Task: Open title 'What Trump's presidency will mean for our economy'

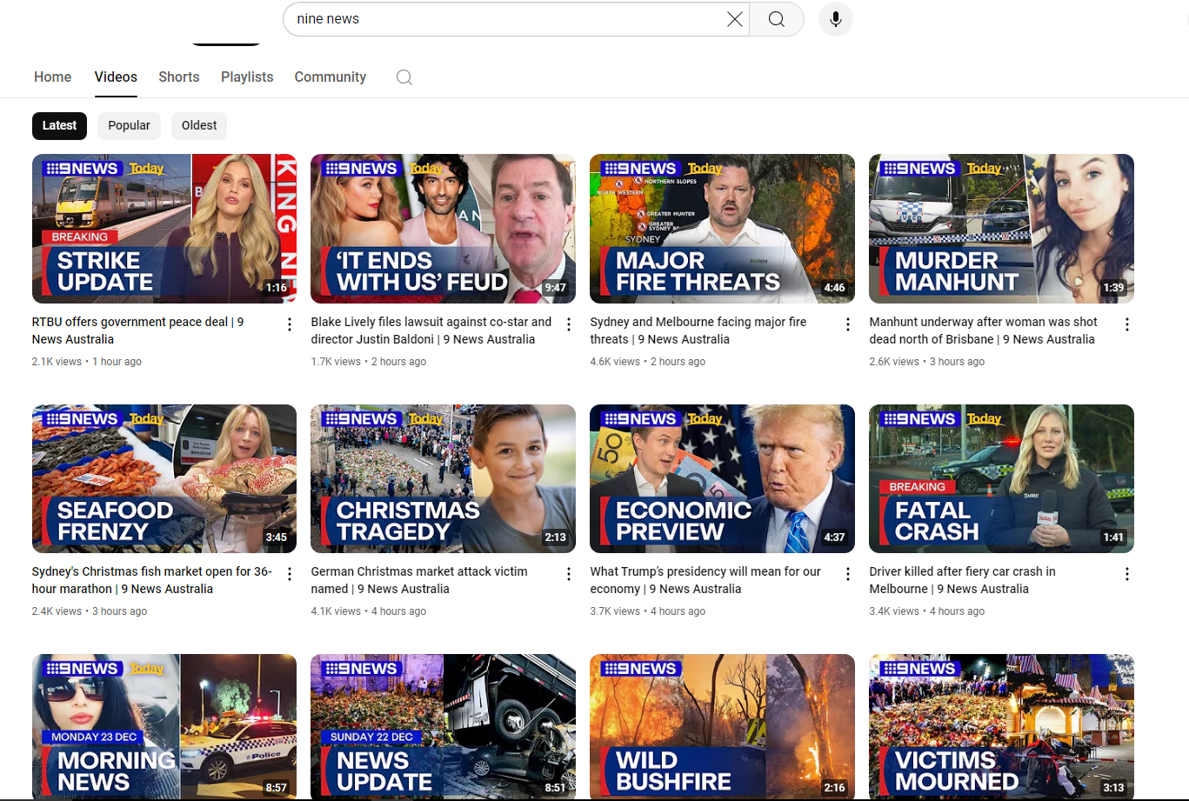Action: (x=705, y=580)
